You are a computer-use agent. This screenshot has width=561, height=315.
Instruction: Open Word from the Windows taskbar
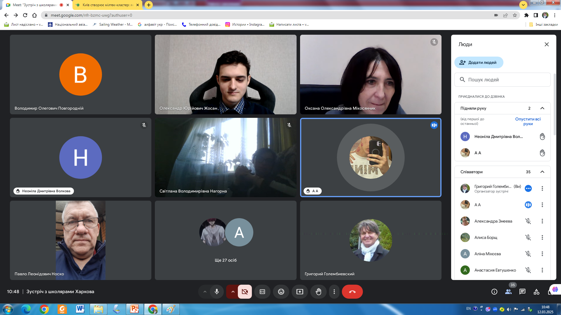click(80, 309)
